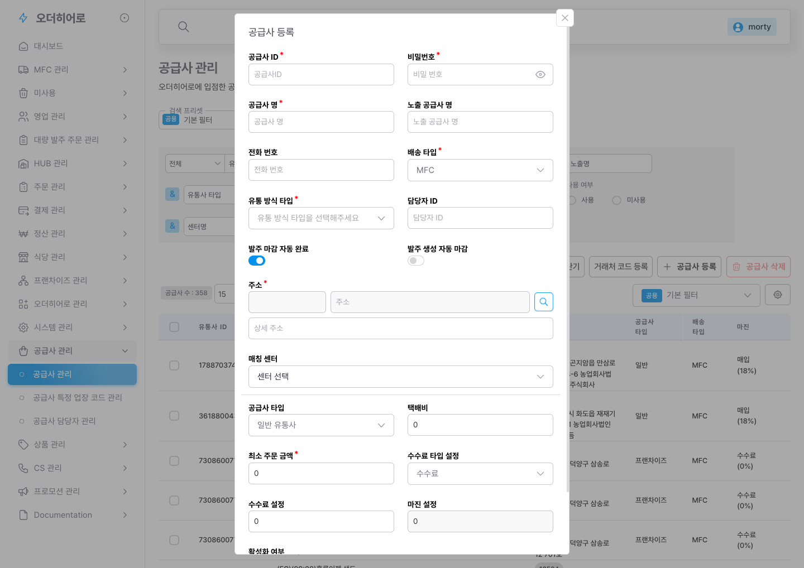
Task: Check the row 178870374 checkbox
Action: [x=174, y=365]
